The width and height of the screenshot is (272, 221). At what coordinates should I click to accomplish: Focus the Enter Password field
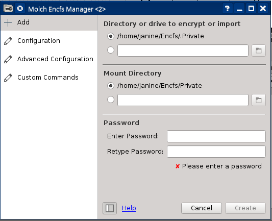pos(216,136)
